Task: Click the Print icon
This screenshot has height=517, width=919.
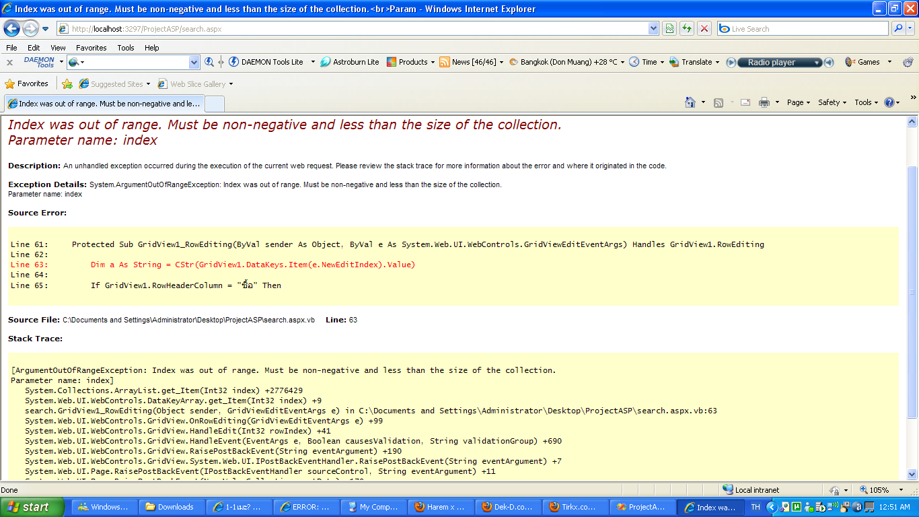Action: pyautogui.click(x=764, y=102)
